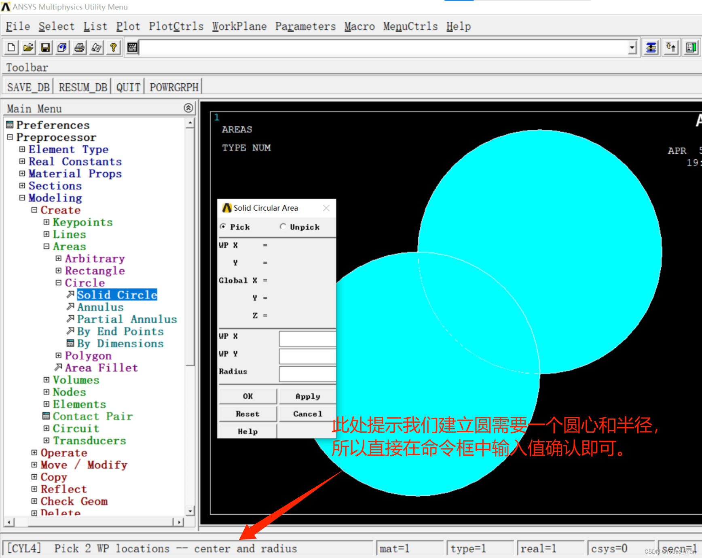Viewport: 702px width, 558px height.
Task: Open the command input history dropdown
Action: click(632, 47)
